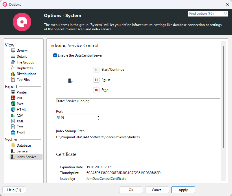This screenshot has height=196, width=232.
Task: Click the Text document icon
Action: pos(13,127)
